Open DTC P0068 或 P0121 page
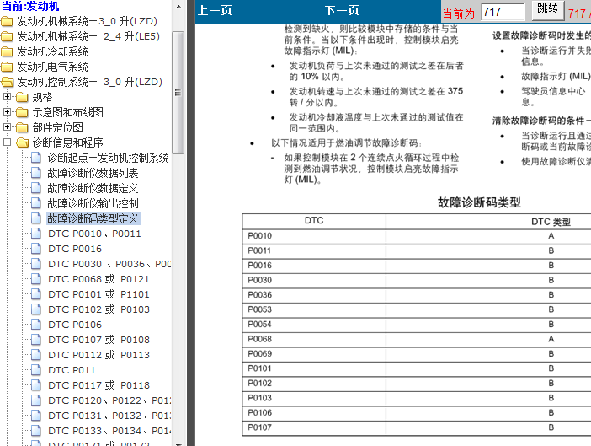 (x=98, y=279)
